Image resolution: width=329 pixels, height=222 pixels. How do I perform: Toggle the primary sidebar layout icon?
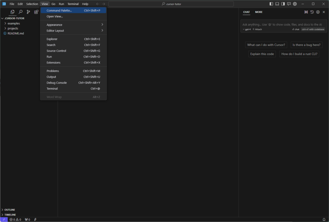click(271, 4)
